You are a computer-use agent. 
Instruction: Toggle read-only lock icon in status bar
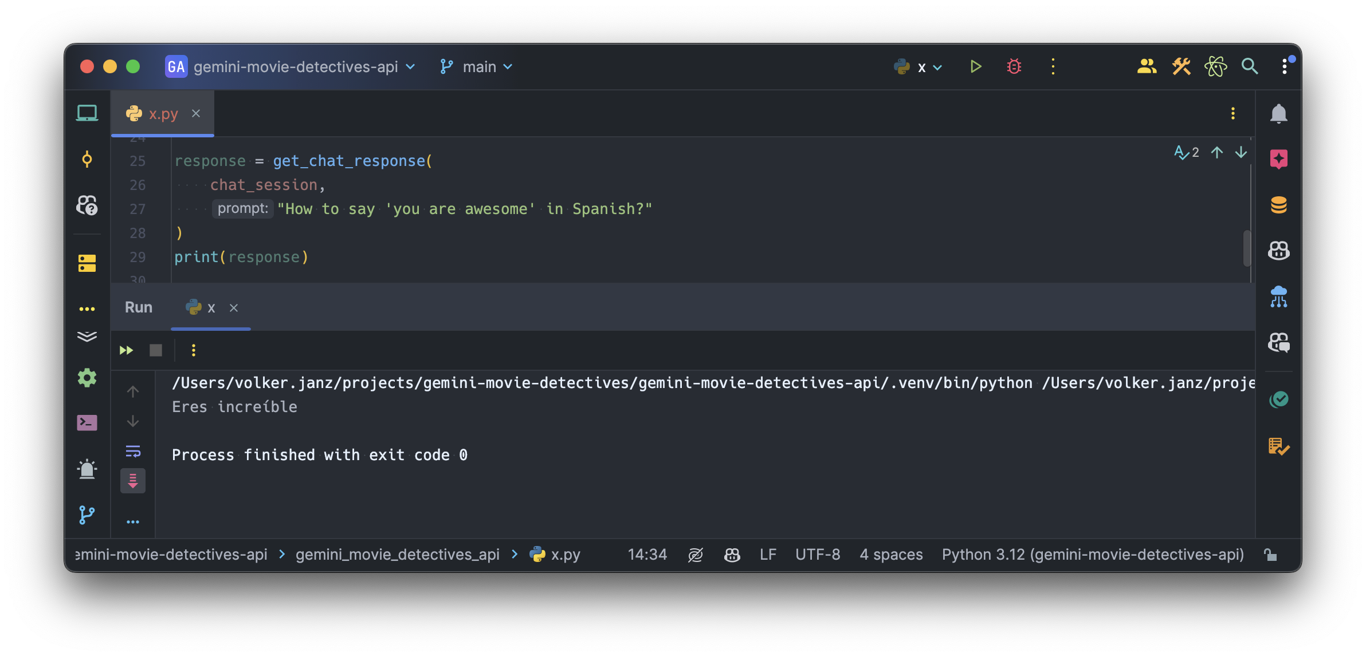1270,555
